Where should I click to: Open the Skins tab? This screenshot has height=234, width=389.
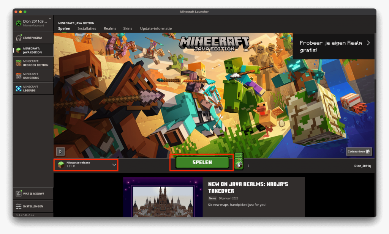click(128, 28)
